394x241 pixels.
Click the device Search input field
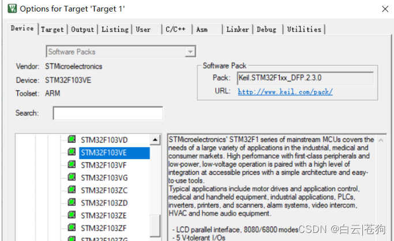[108, 113]
